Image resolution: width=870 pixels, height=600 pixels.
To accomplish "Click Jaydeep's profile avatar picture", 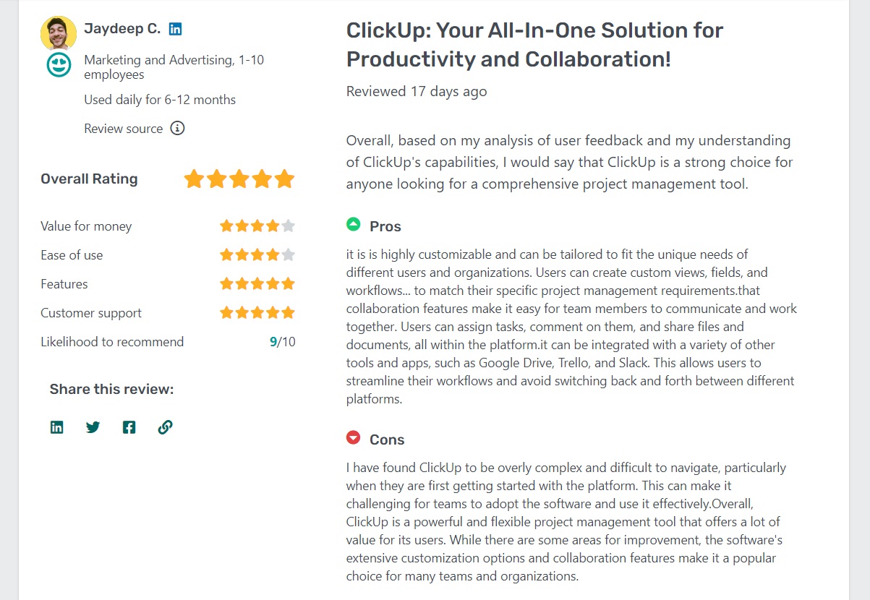I will pyautogui.click(x=58, y=33).
